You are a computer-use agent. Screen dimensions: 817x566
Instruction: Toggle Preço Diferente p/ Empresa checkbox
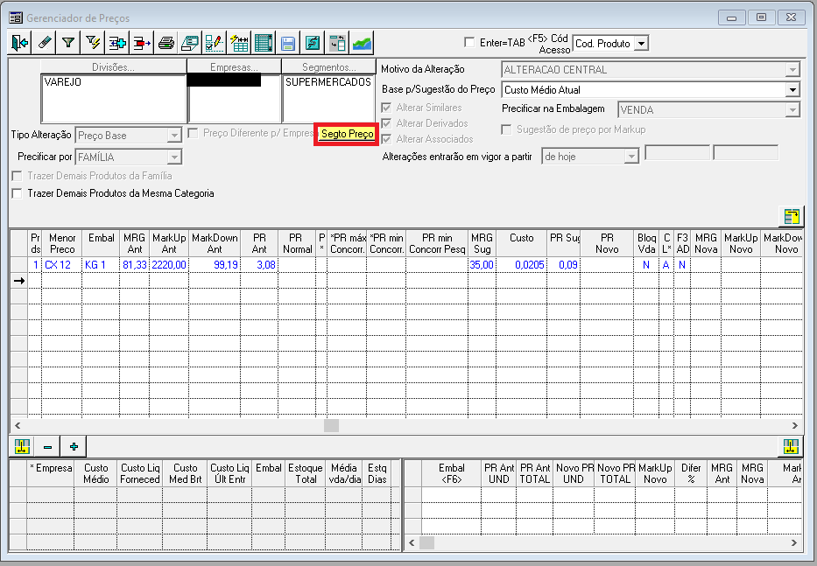click(x=193, y=133)
